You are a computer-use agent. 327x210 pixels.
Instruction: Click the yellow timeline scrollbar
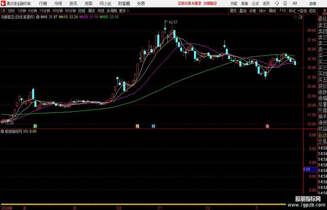point(143,204)
